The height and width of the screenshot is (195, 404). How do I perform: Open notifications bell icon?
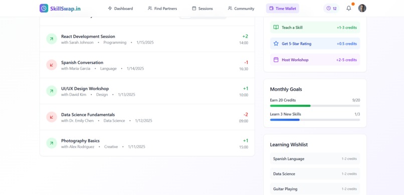pyautogui.click(x=348, y=9)
